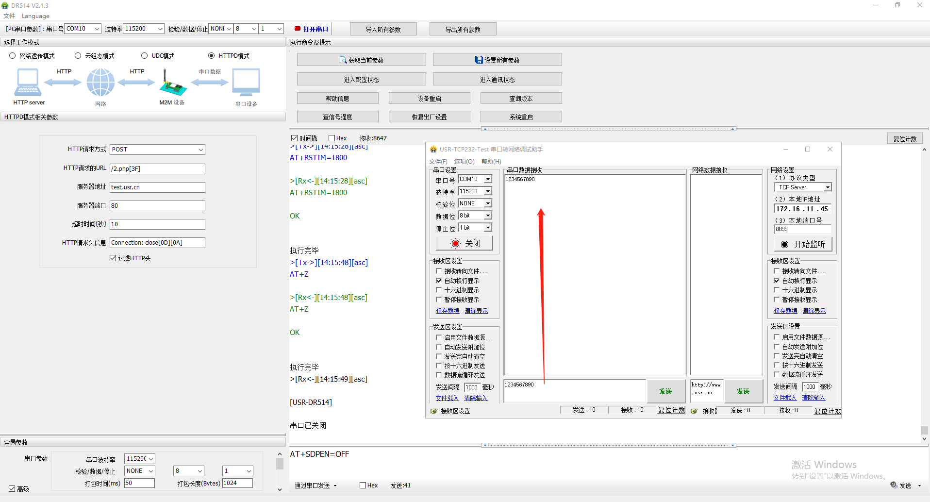Click the 清除显示 link under serial receive settings
Screen dimensions: 930x502
click(476, 311)
